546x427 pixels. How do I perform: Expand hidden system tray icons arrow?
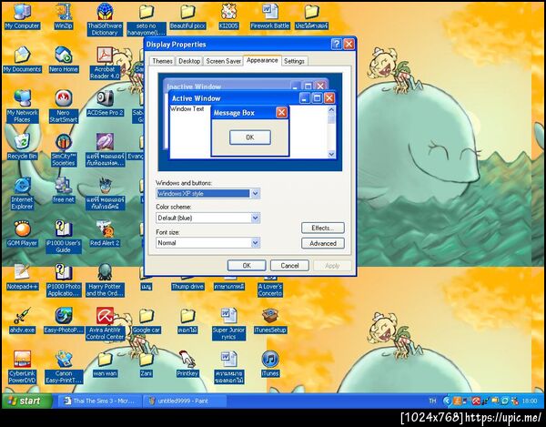[447, 401]
